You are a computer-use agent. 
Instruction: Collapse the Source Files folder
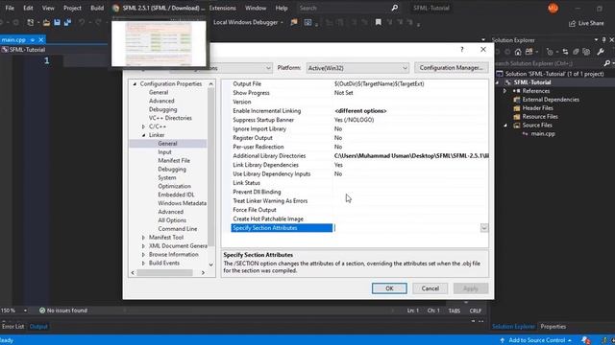click(505, 126)
